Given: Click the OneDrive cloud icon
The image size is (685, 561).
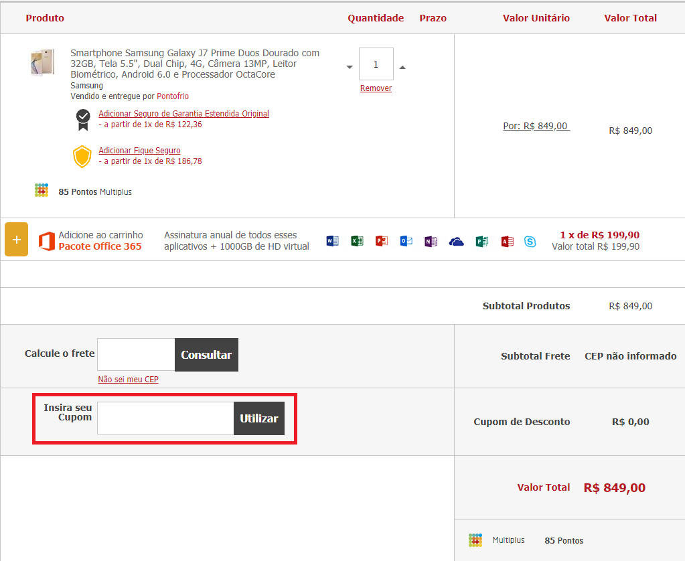Looking at the screenshot, I should [456, 241].
